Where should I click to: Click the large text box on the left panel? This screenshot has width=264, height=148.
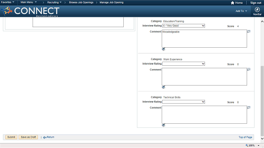tap(78, 22)
